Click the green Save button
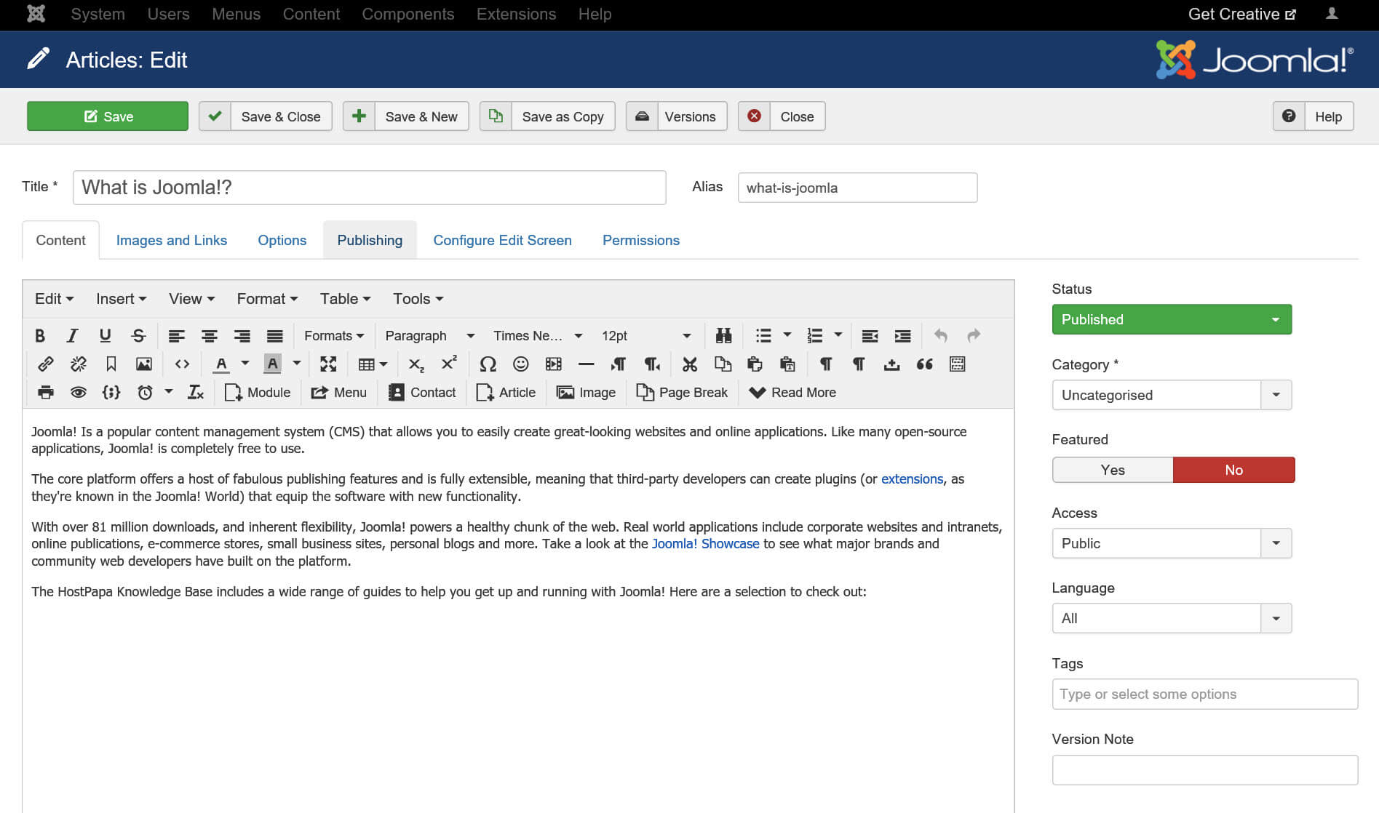1379x813 pixels. click(x=108, y=116)
